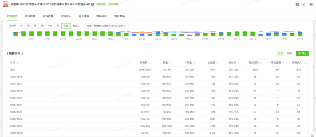Sort by 转化率 column arrows

point(238,63)
